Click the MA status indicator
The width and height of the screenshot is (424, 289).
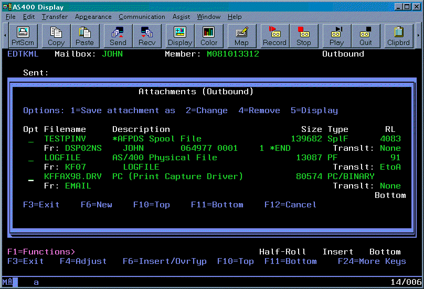click(x=7, y=282)
